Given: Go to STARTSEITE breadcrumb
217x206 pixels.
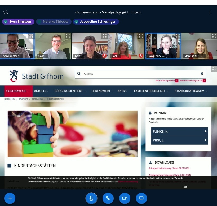Looking at the screenshot, I should (23, 99).
